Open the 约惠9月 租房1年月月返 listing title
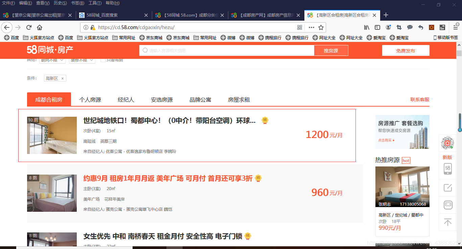The image size is (462, 249). 168,178
